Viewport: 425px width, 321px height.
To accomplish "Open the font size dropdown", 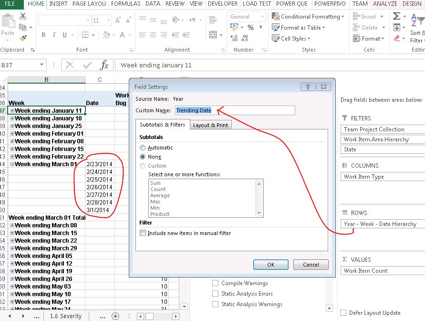I will pos(109,20).
